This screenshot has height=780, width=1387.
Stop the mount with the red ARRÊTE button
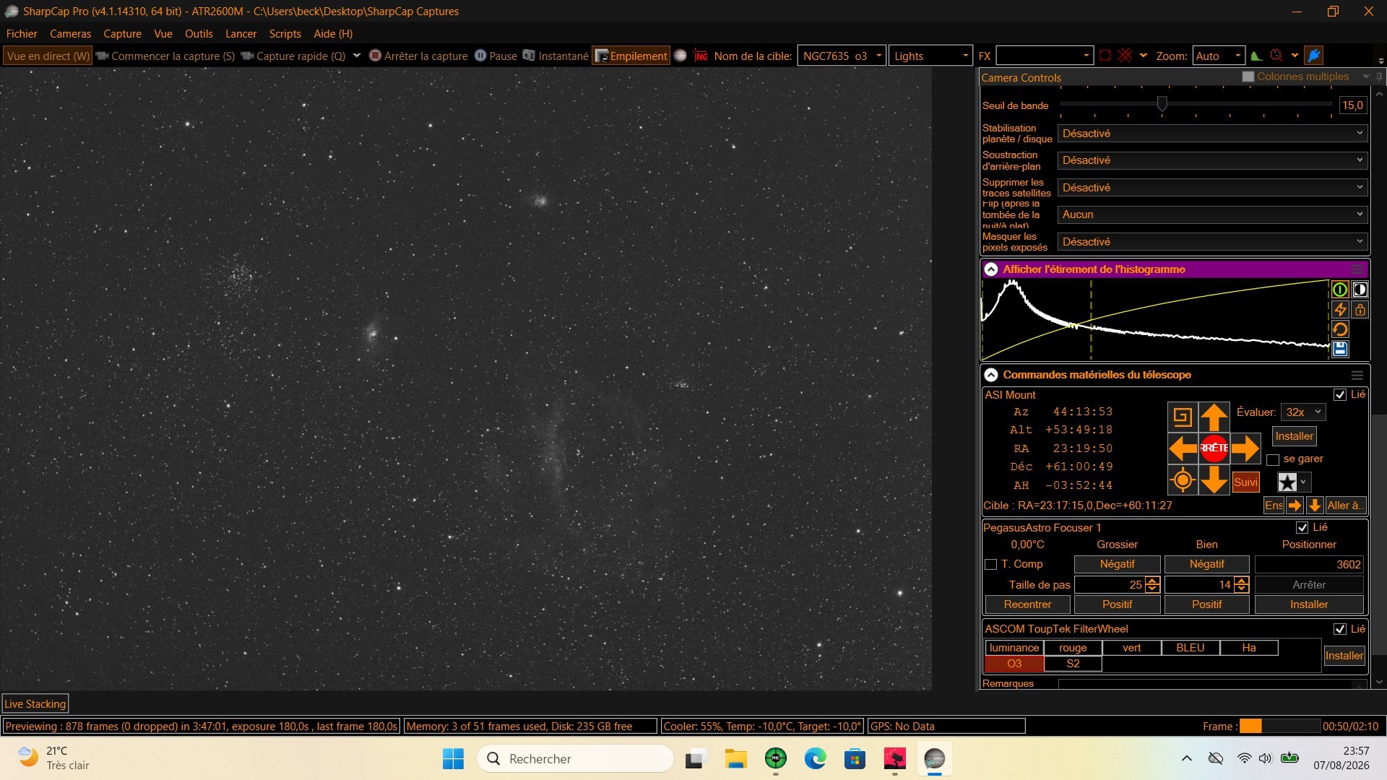click(1214, 448)
